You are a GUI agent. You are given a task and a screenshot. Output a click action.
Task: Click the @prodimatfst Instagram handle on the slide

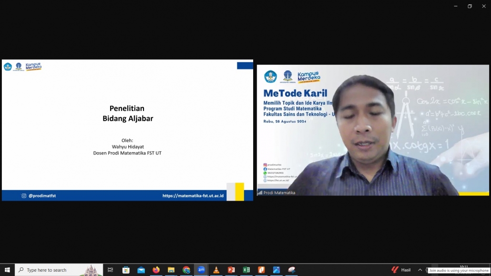(42, 195)
